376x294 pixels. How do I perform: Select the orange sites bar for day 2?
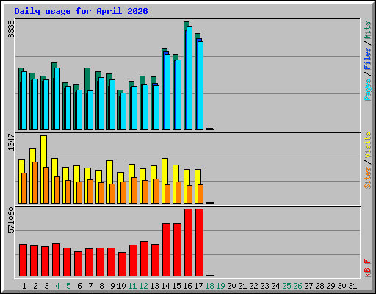point(35,182)
